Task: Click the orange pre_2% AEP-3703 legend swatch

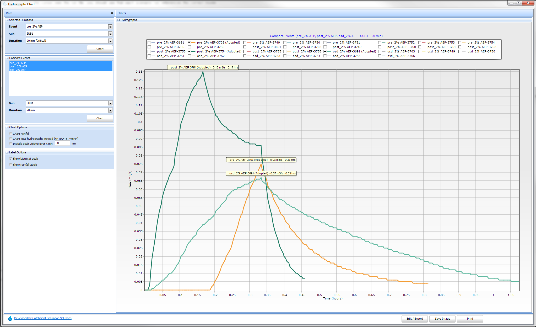Action: coord(193,42)
